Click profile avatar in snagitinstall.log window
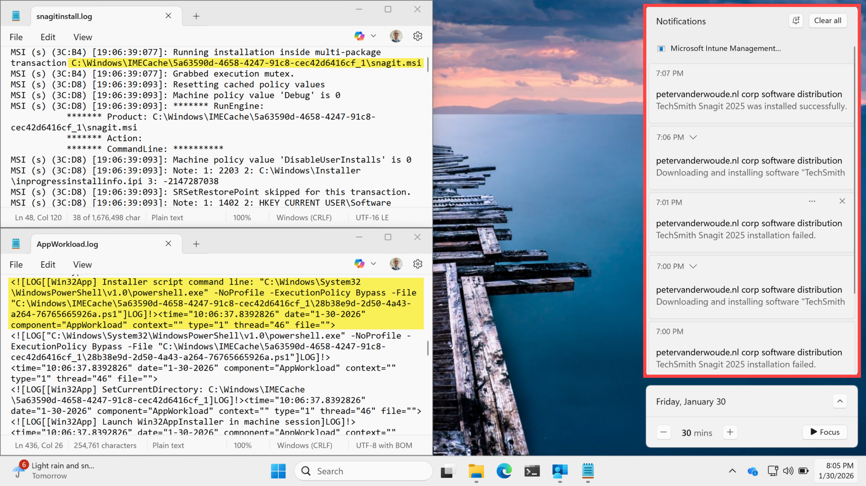The width and height of the screenshot is (866, 486). point(396,36)
